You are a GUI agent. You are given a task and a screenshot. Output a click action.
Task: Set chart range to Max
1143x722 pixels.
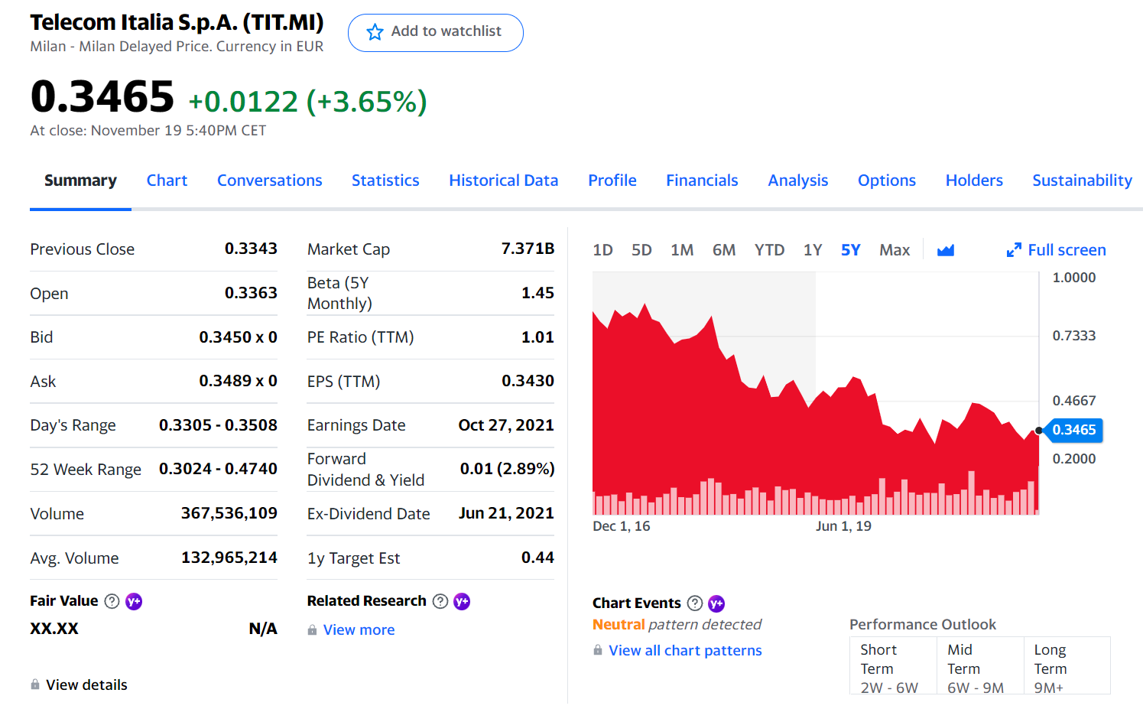coord(894,250)
